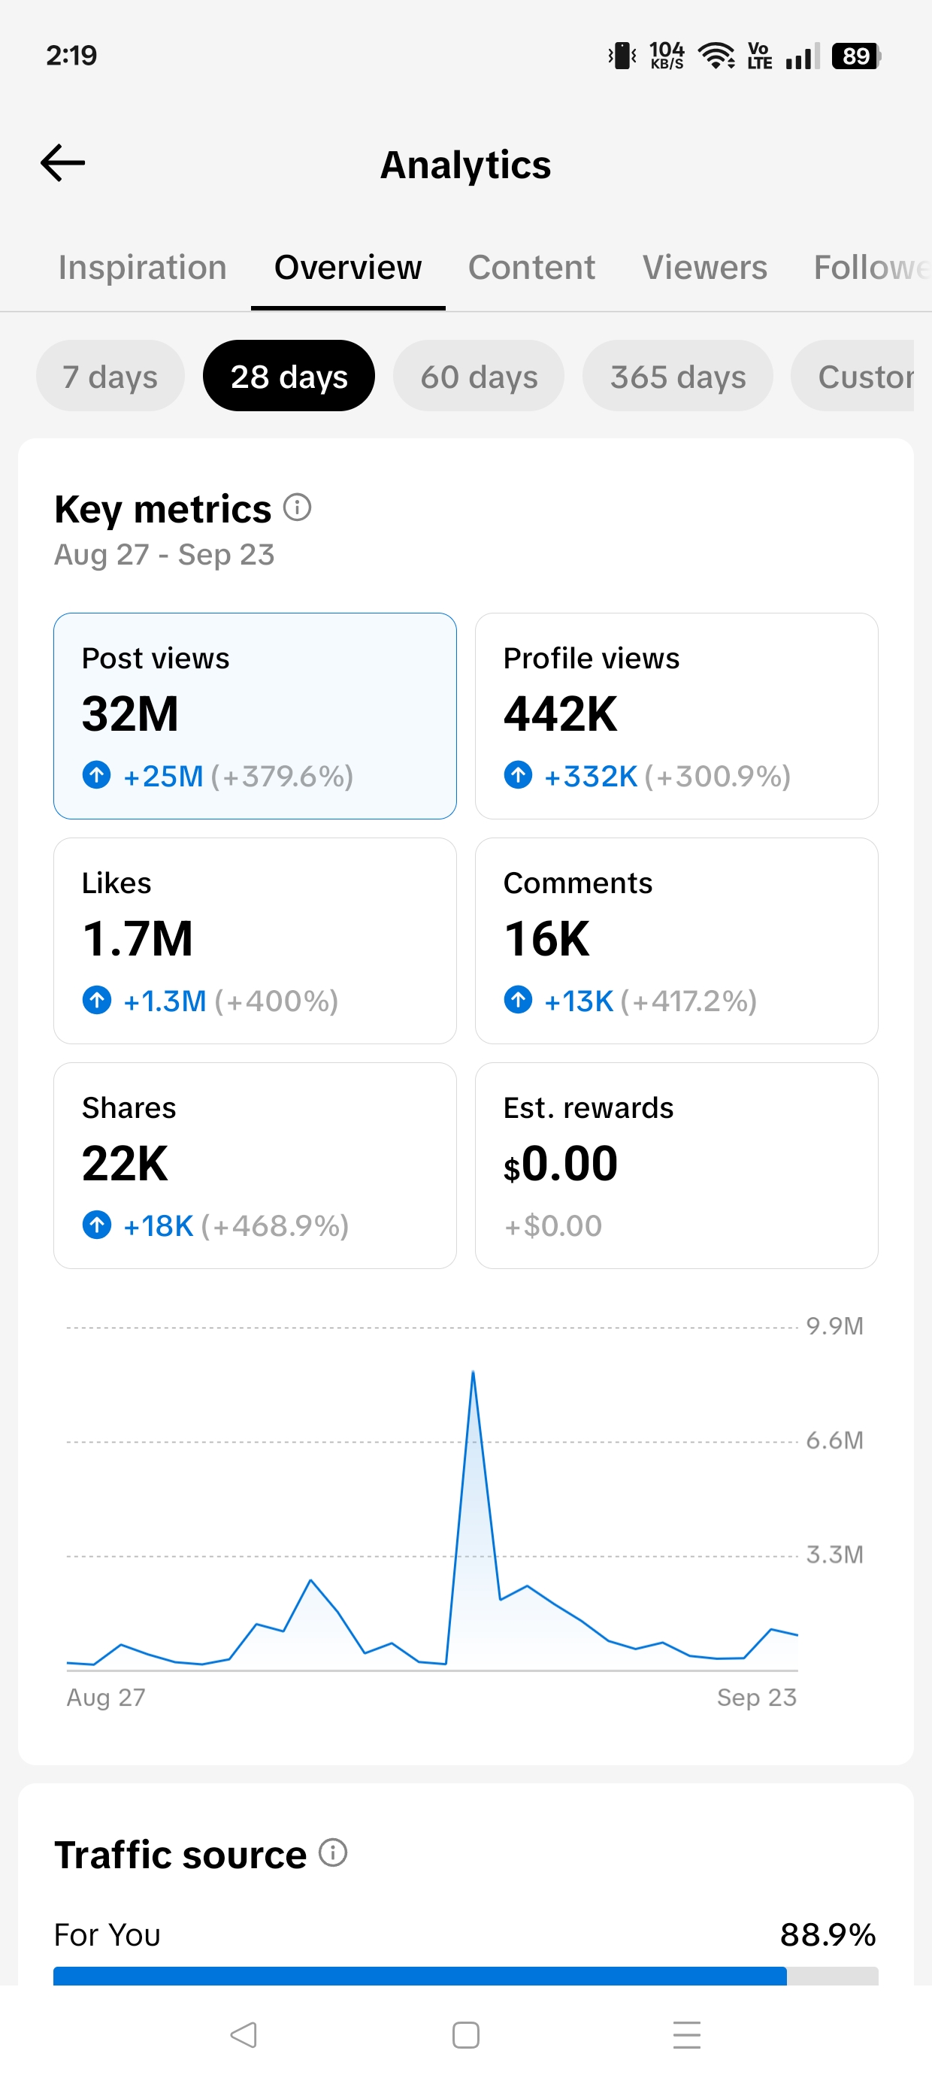Tap the battery indicator in status bar
Viewport: 932px width, 2084px height.
[856, 56]
